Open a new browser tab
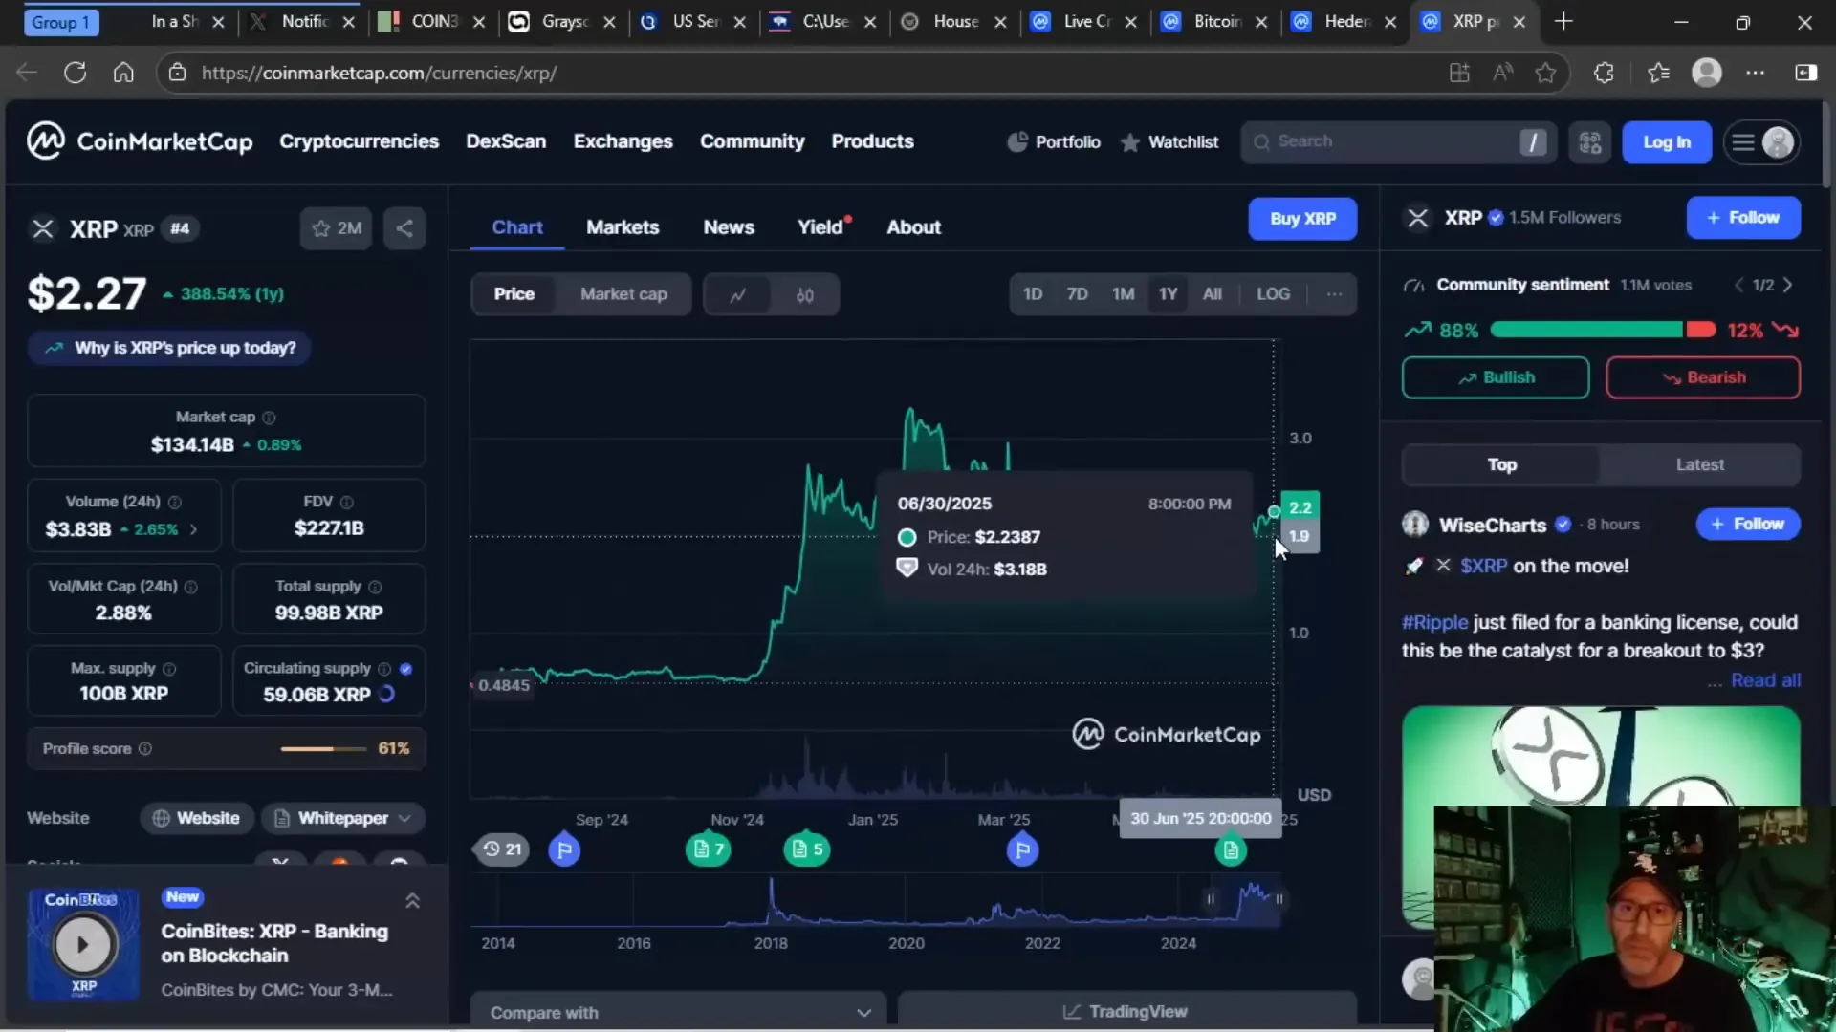The width and height of the screenshot is (1836, 1032). [1563, 21]
